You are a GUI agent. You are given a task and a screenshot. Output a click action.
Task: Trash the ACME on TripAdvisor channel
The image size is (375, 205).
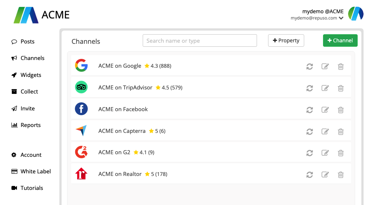click(x=341, y=88)
